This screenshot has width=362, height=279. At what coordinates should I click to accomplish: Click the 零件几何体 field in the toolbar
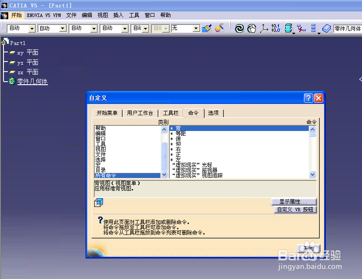(x=348, y=29)
